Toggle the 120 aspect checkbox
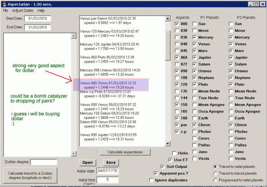 pyautogui.click(x=177, y=84)
